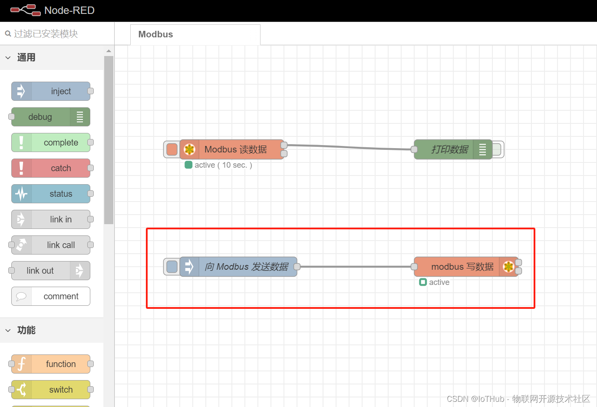This screenshot has width=597, height=407.
Task: Click the search magnifier icon in palette filter
Action: pyautogui.click(x=8, y=33)
